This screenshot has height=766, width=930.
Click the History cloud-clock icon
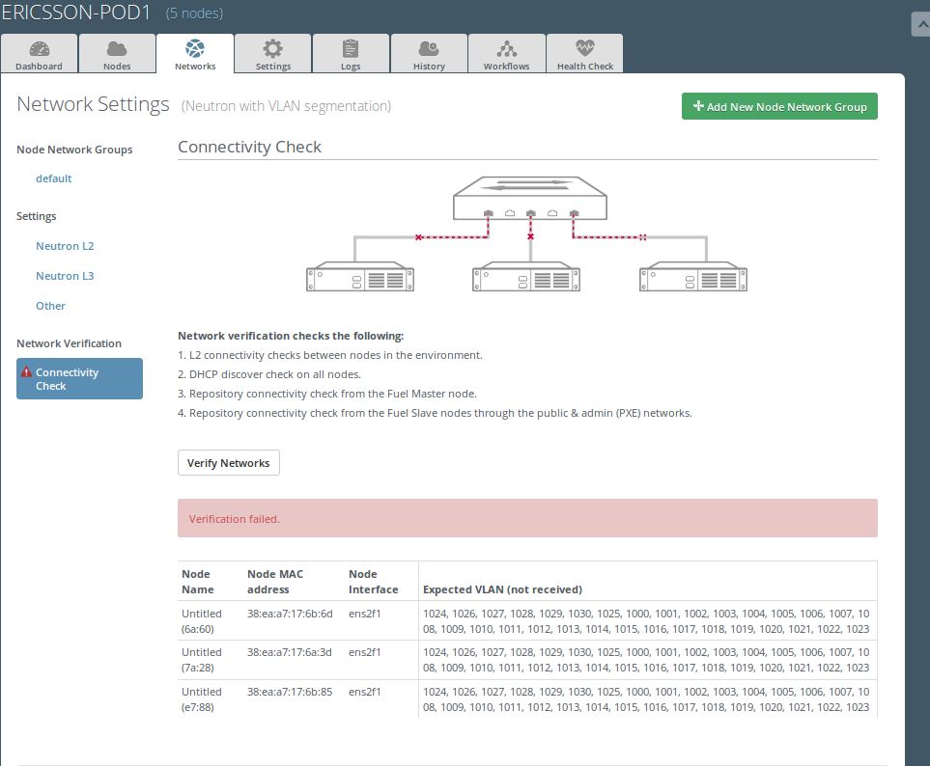(x=429, y=48)
